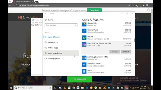This screenshot has width=161, height=90.
Task: Switch to the MalwareFox Chrome tab
Action: (23, 2)
